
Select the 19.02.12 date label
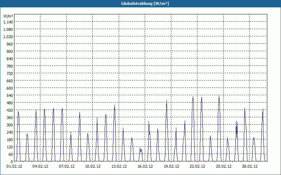(x=171, y=167)
